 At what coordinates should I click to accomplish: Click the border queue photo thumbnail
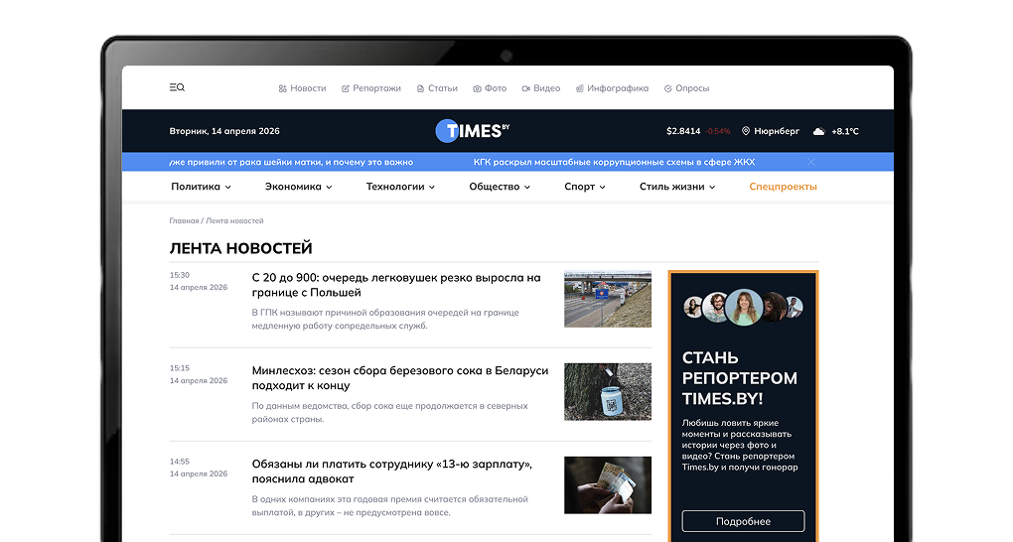pyautogui.click(x=607, y=299)
